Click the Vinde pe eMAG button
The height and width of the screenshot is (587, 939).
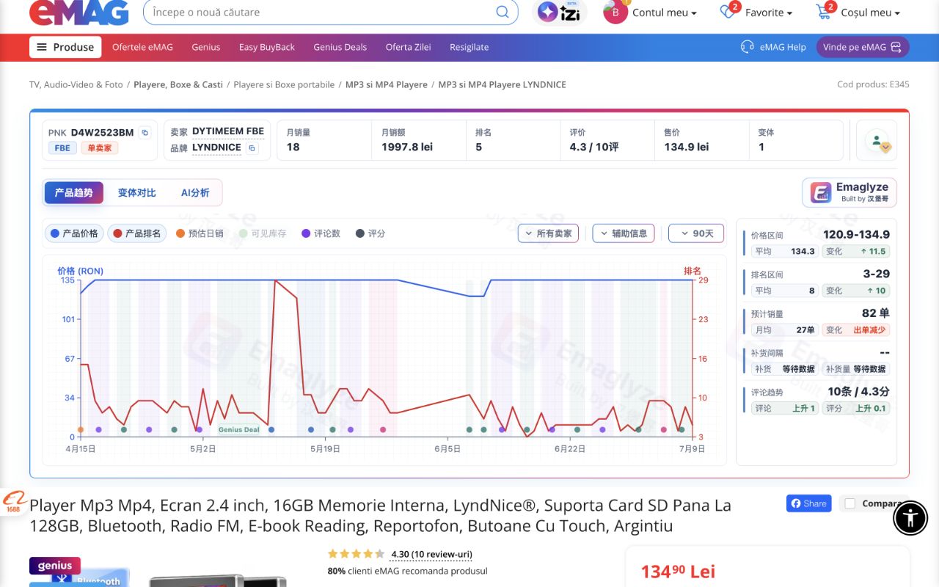[863, 47]
